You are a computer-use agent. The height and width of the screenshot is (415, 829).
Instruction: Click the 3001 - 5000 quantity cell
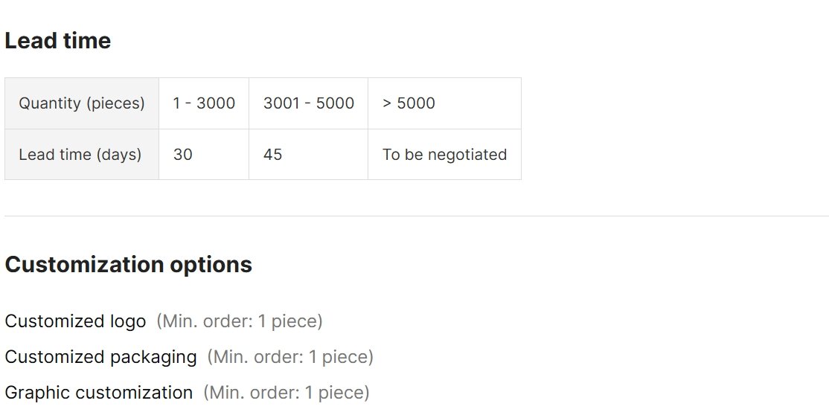(x=308, y=103)
